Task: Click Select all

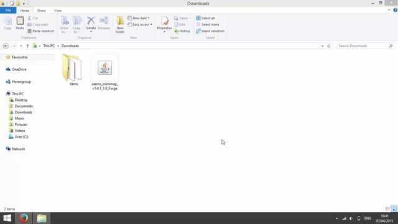Action: (x=205, y=18)
